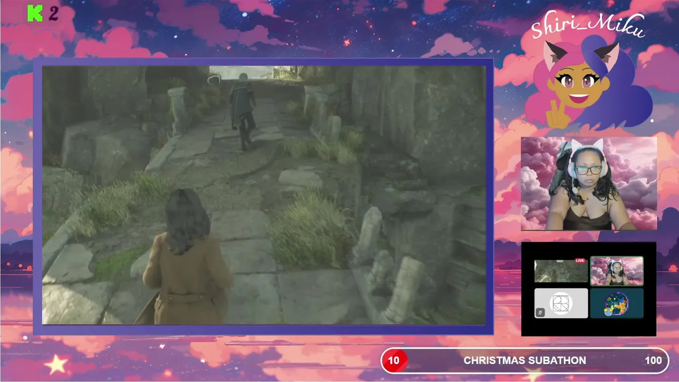Click the green K logo icon
The image size is (679, 382).
point(35,14)
